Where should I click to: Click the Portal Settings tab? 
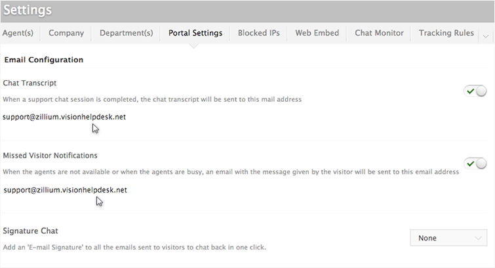point(195,33)
